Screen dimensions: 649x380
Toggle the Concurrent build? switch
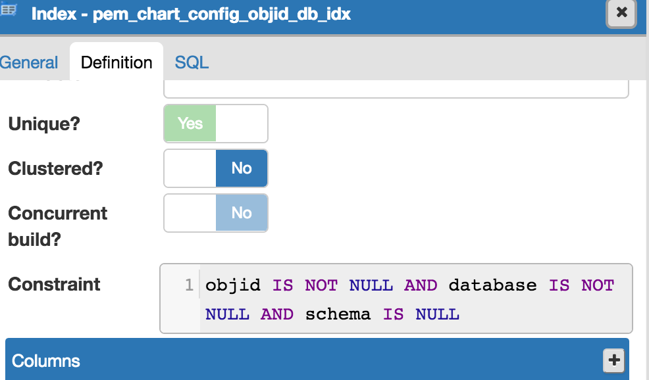(215, 213)
